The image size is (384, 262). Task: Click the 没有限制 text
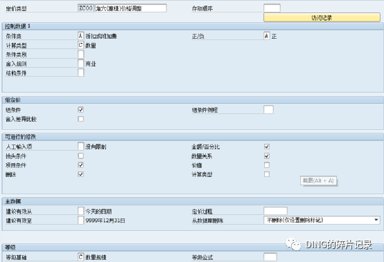(96, 147)
